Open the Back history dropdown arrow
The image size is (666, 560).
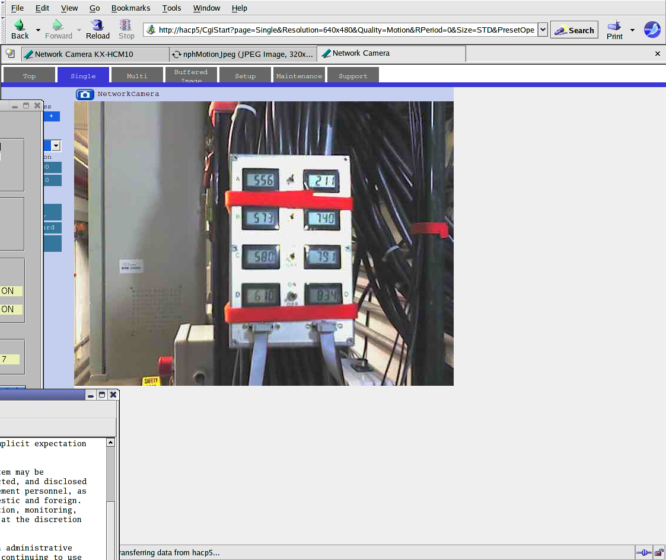click(38, 30)
